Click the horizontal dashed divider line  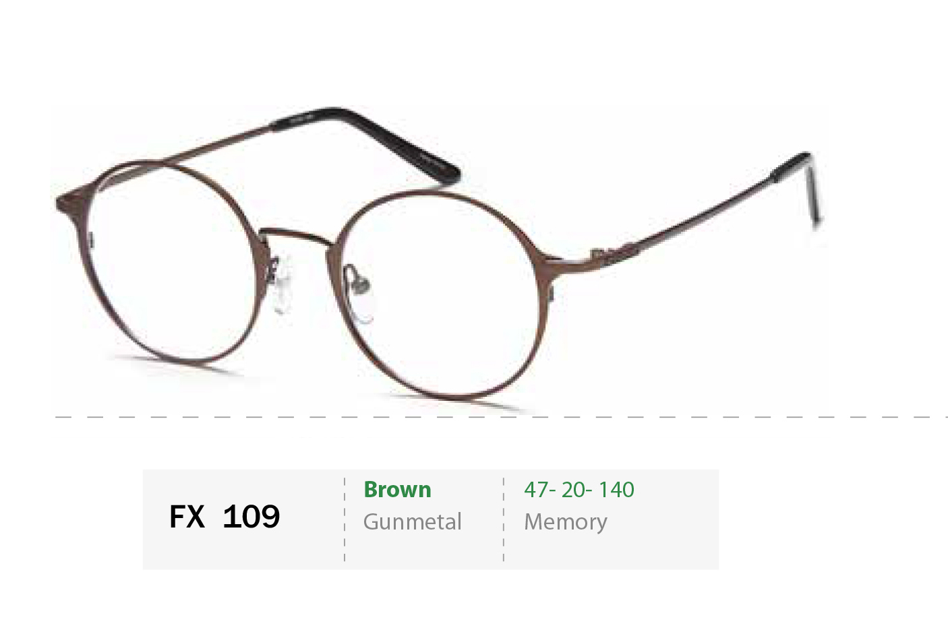click(501, 417)
